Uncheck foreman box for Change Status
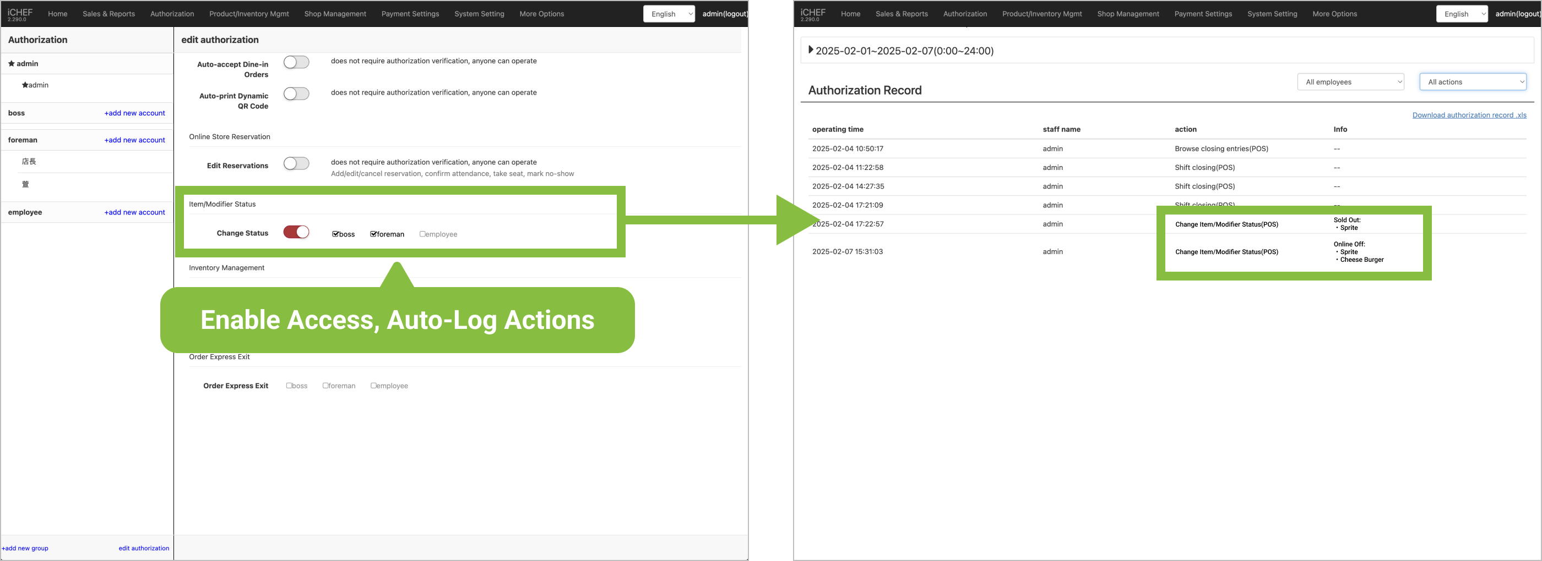The width and height of the screenshot is (1542, 561). pos(373,234)
